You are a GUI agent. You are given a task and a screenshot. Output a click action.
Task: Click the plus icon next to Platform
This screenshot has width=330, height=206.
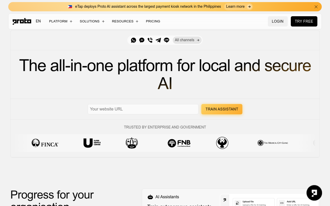click(x=71, y=21)
